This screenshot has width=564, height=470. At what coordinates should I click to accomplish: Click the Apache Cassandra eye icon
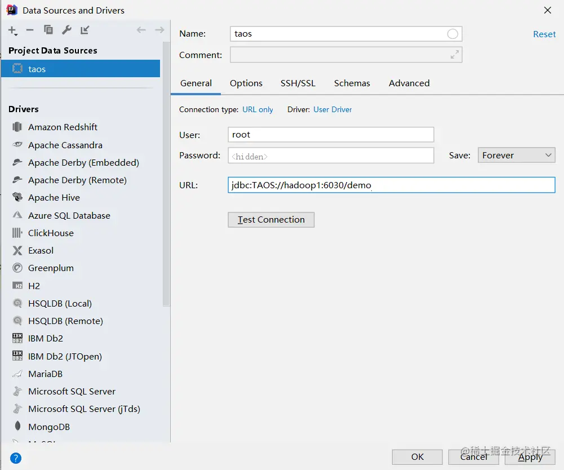point(17,145)
